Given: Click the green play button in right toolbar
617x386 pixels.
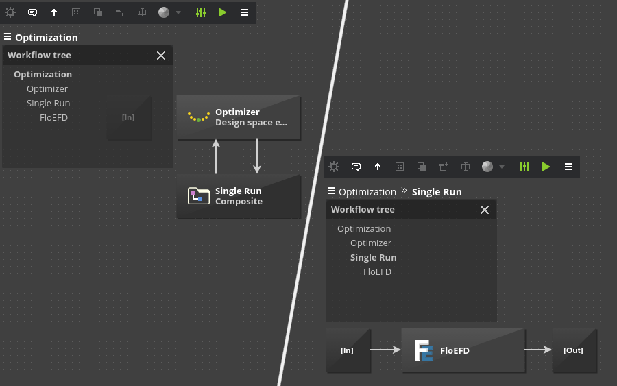Looking at the screenshot, I should coord(546,167).
